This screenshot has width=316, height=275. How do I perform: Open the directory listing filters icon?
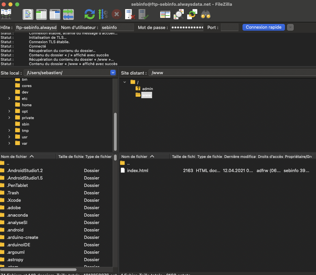point(165,14)
